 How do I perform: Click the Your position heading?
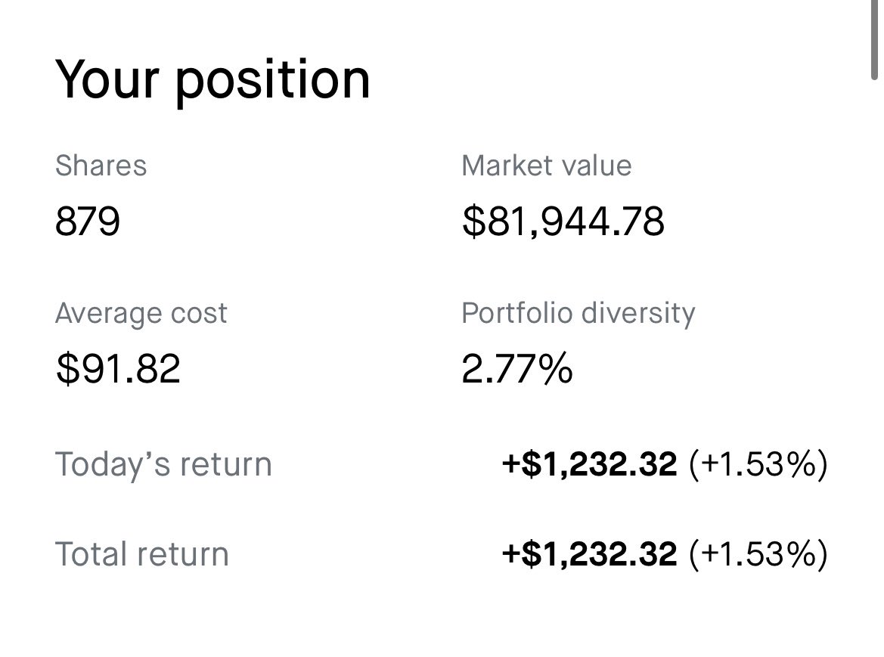pyautogui.click(x=212, y=81)
